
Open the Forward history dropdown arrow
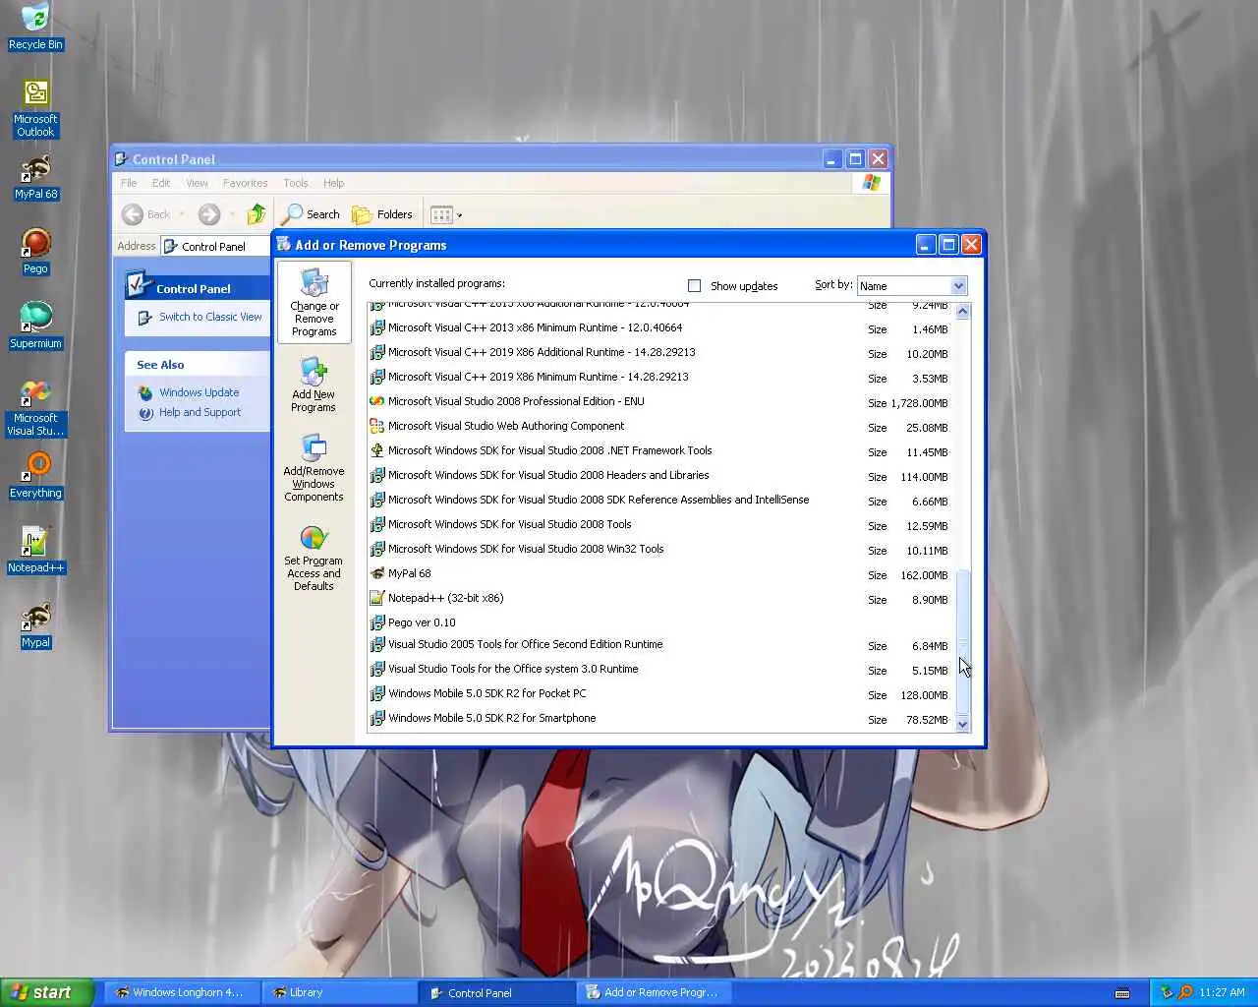point(232,213)
